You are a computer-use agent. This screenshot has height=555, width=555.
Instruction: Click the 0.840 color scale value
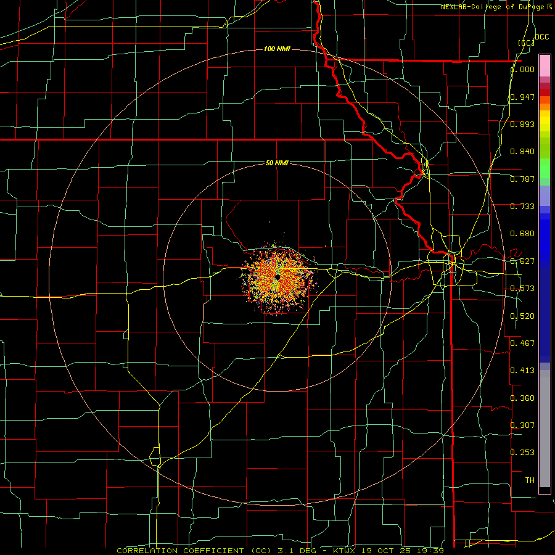pyautogui.click(x=522, y=152)
